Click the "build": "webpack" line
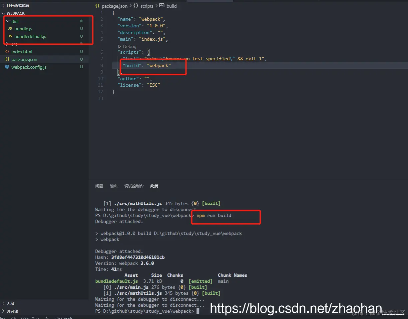This screenshot has height=319, width=408. (x=147, y=65)
